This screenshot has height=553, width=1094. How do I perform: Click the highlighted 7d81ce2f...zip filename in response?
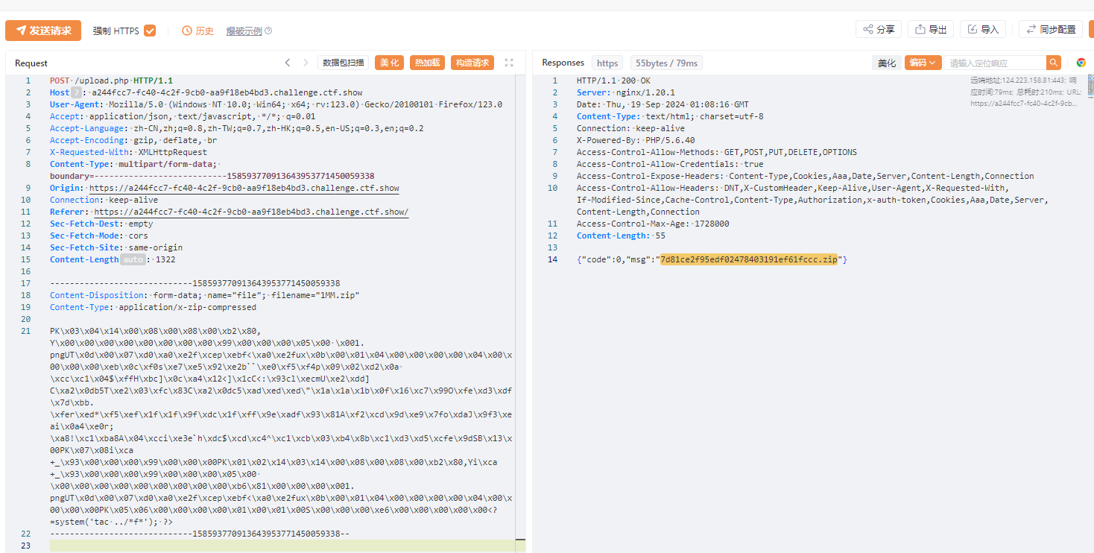[749, 259]
